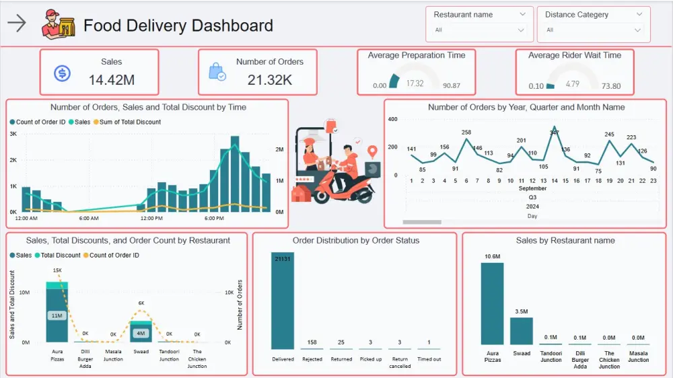Select the Sales 14.42M card
Image resolution: width=673 pixels, height=378 pixels.
point(99,72)
